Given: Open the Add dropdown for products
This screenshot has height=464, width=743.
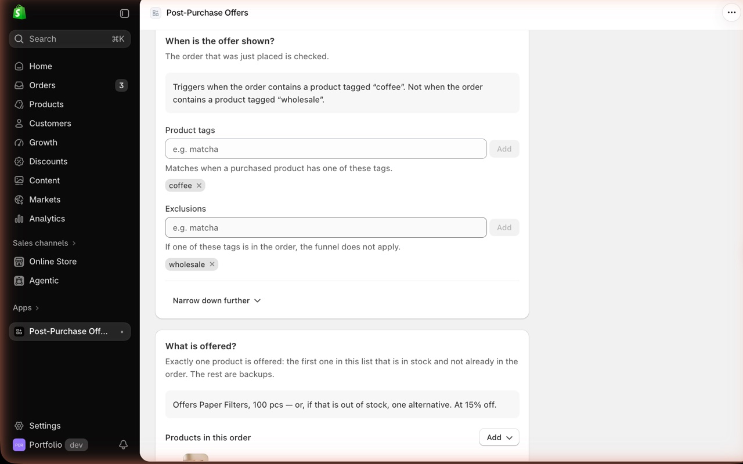Looking at the screenshot, I should (499, 437).
